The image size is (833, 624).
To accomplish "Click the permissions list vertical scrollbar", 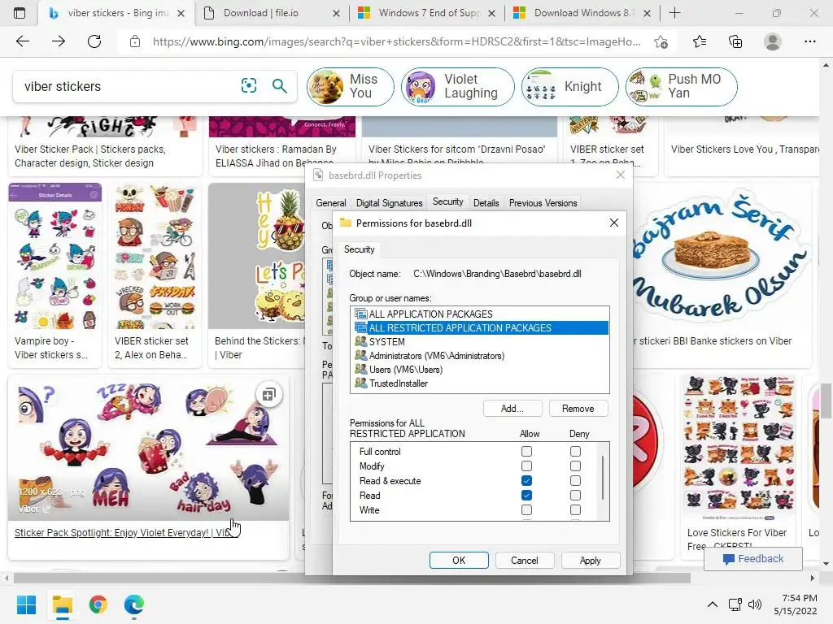I will coord(603,478).
